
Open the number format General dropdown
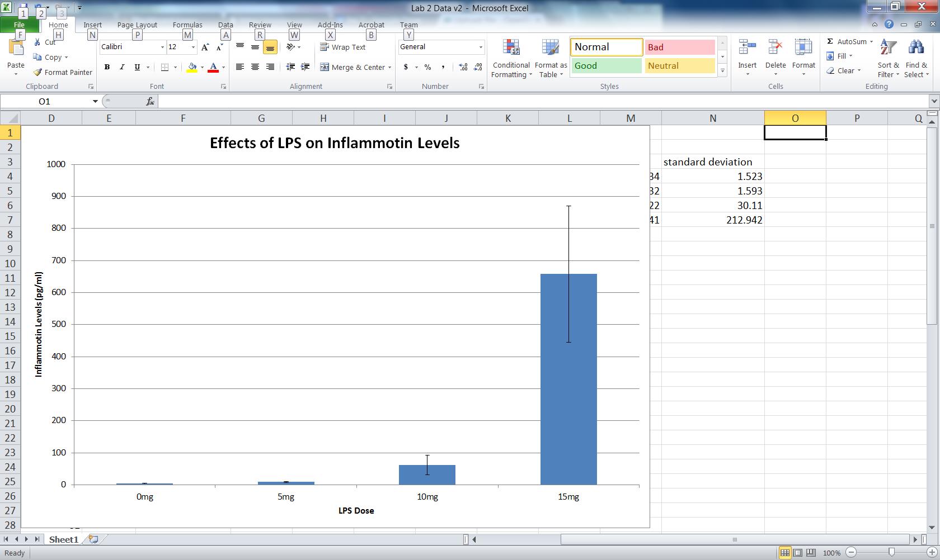pyautogui.click(x=480, y=48)
